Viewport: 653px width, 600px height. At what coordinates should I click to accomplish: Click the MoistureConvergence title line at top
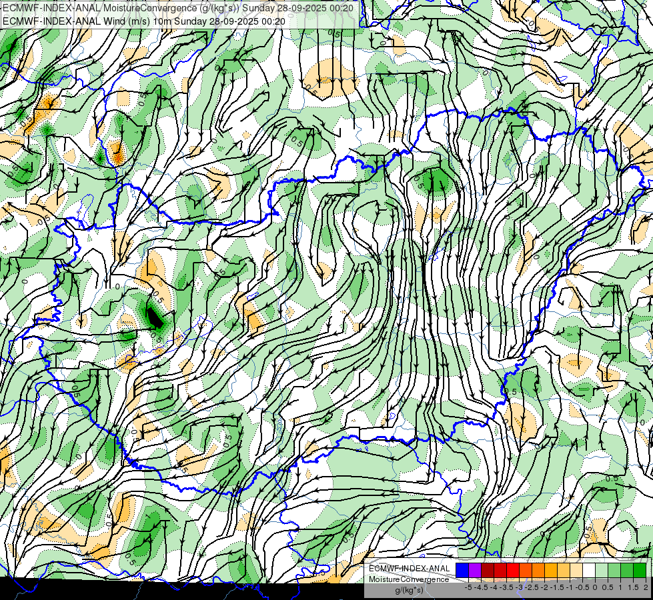178,8
